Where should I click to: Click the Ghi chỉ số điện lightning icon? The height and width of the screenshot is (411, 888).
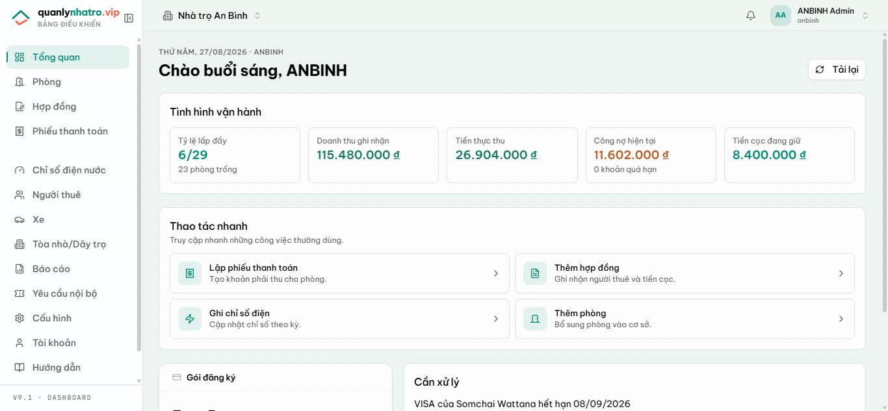click(190, 319)
